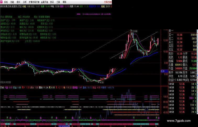
Task: Click the highlighted 2013/08/08 date label
Action: [64, 126]
